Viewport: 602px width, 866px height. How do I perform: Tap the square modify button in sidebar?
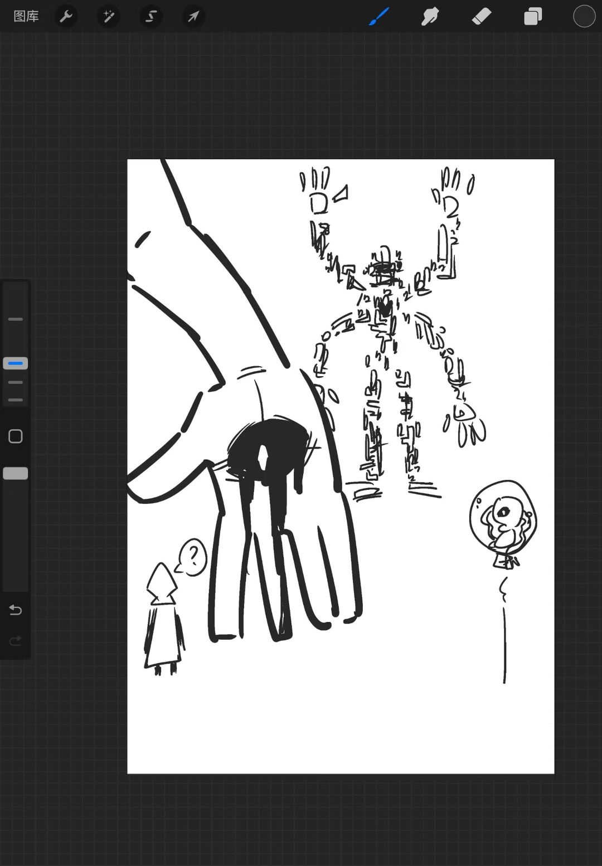[16, 436]
